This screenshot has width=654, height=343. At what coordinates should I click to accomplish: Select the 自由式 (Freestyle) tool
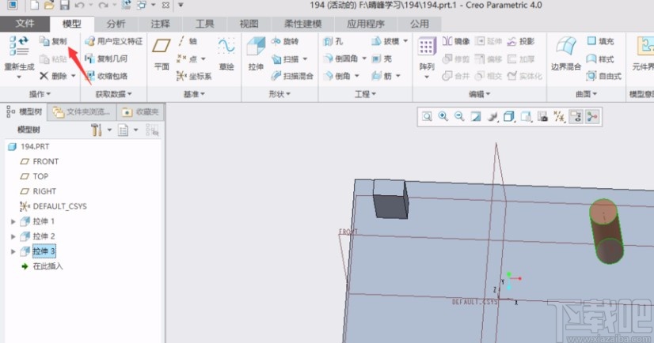click(603, 76)
